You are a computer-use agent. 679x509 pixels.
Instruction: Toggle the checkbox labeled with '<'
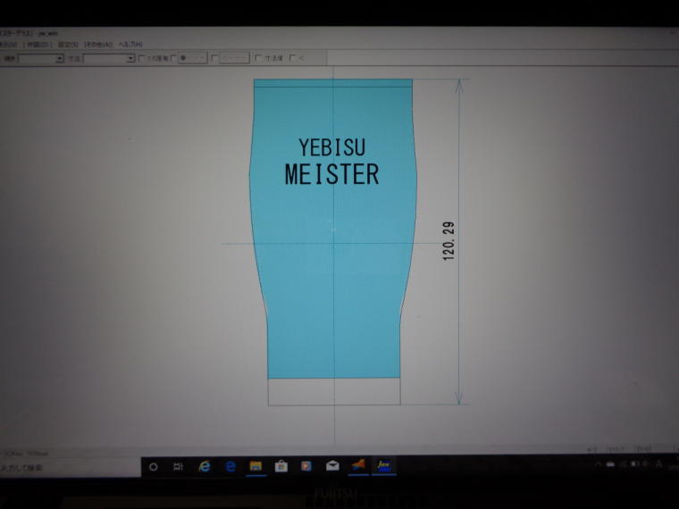point(292,58)
